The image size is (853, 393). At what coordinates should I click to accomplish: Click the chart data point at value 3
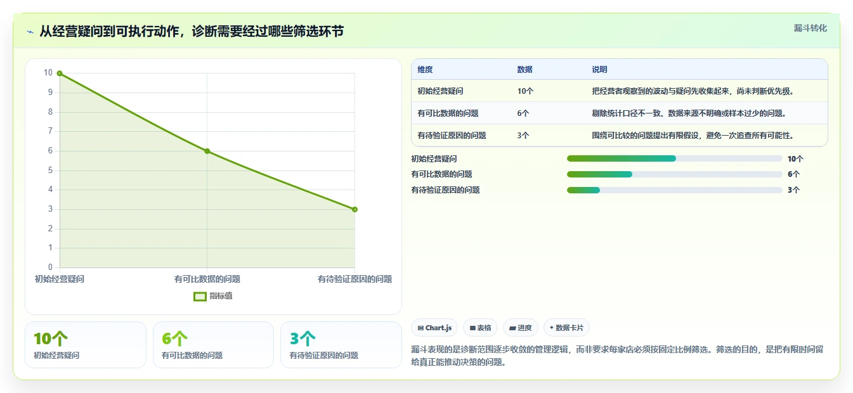(355, 209)
